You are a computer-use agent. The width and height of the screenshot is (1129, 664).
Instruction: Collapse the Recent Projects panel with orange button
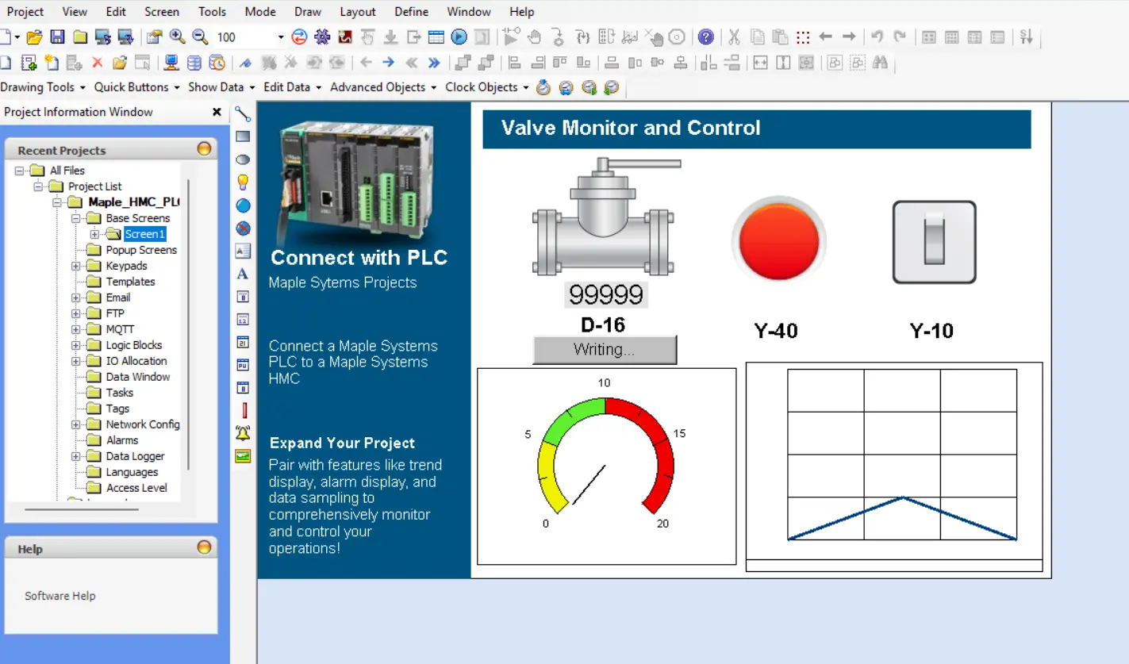coord(204,149)
